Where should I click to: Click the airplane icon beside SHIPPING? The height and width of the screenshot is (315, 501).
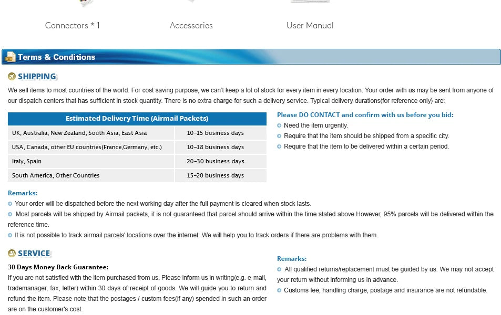coord(12,76)
